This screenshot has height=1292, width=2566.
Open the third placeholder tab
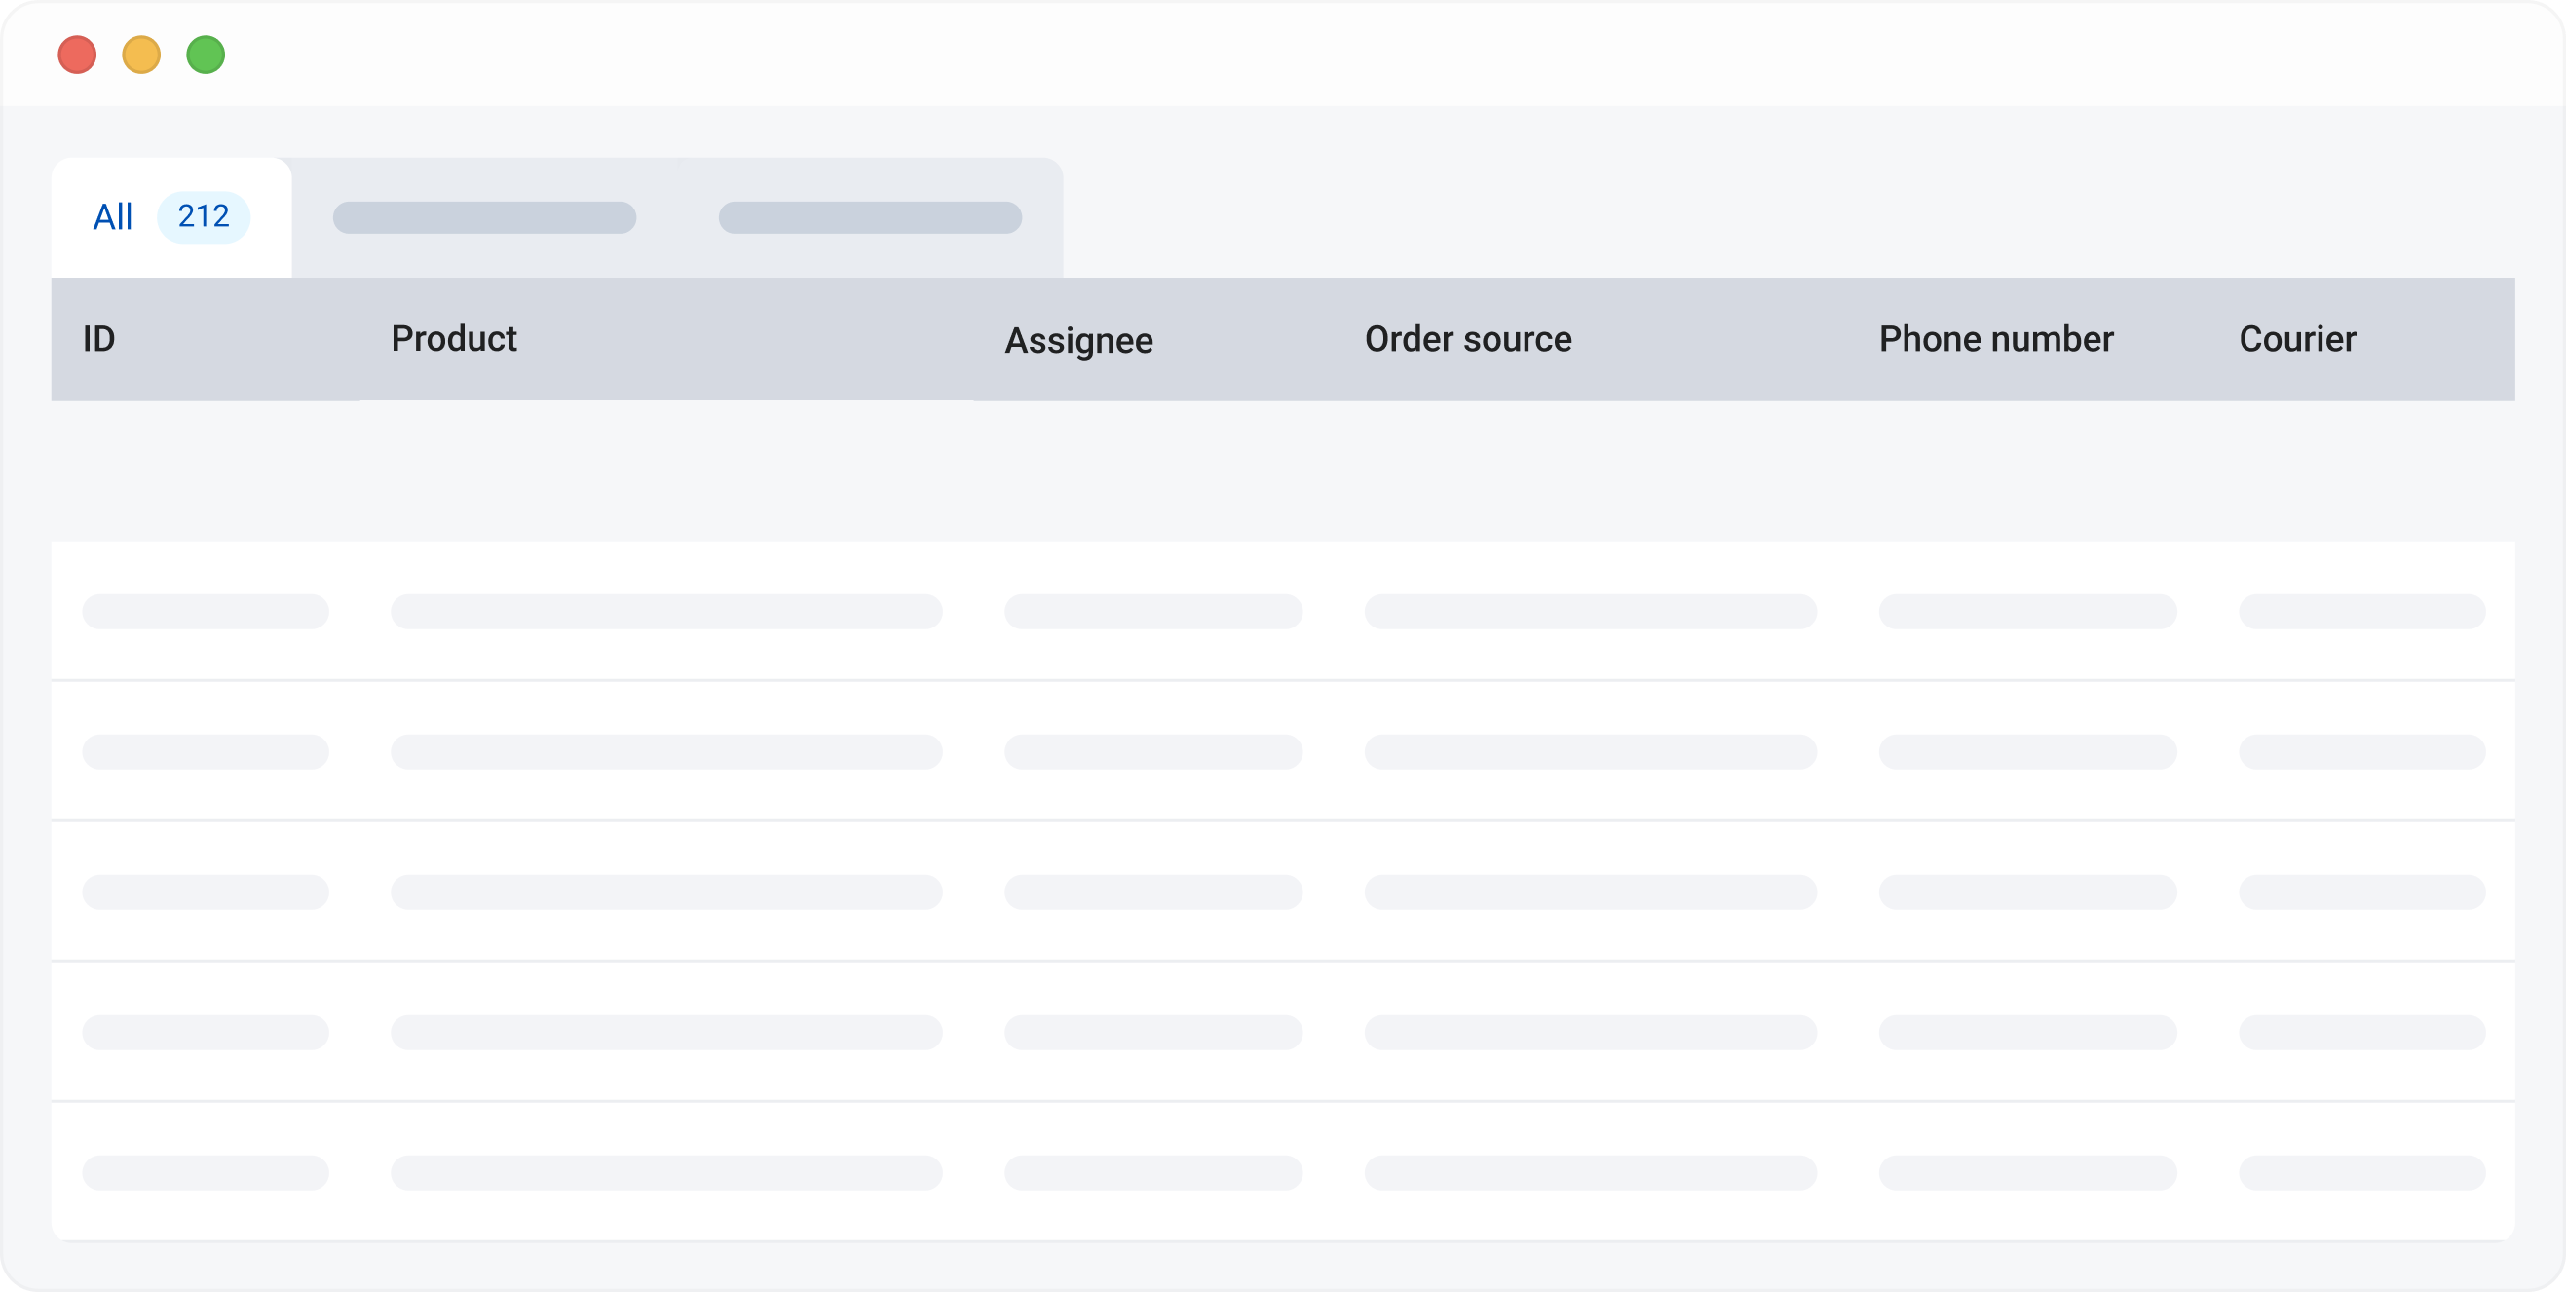point(870,218)
